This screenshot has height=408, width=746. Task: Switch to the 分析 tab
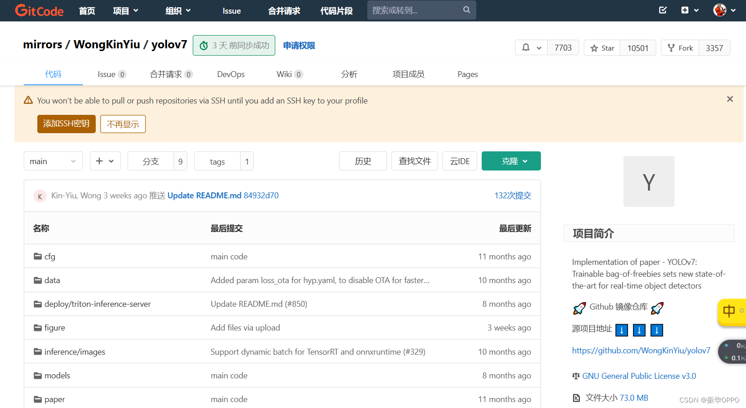(x=349, y=74)
